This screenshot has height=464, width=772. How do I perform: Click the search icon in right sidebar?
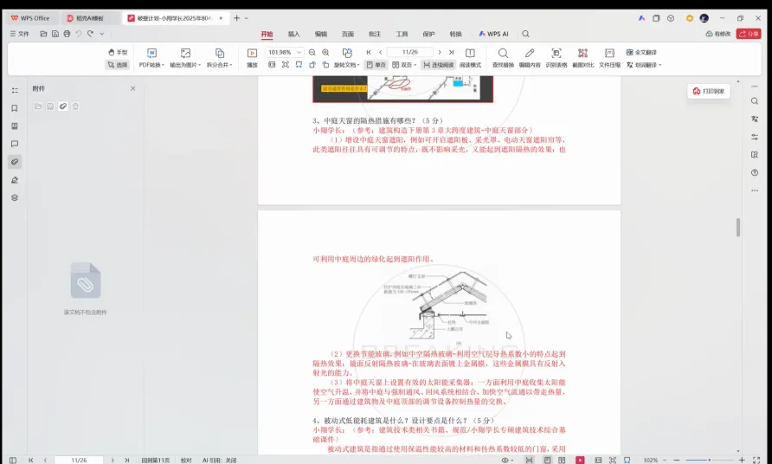pos(755,101)
